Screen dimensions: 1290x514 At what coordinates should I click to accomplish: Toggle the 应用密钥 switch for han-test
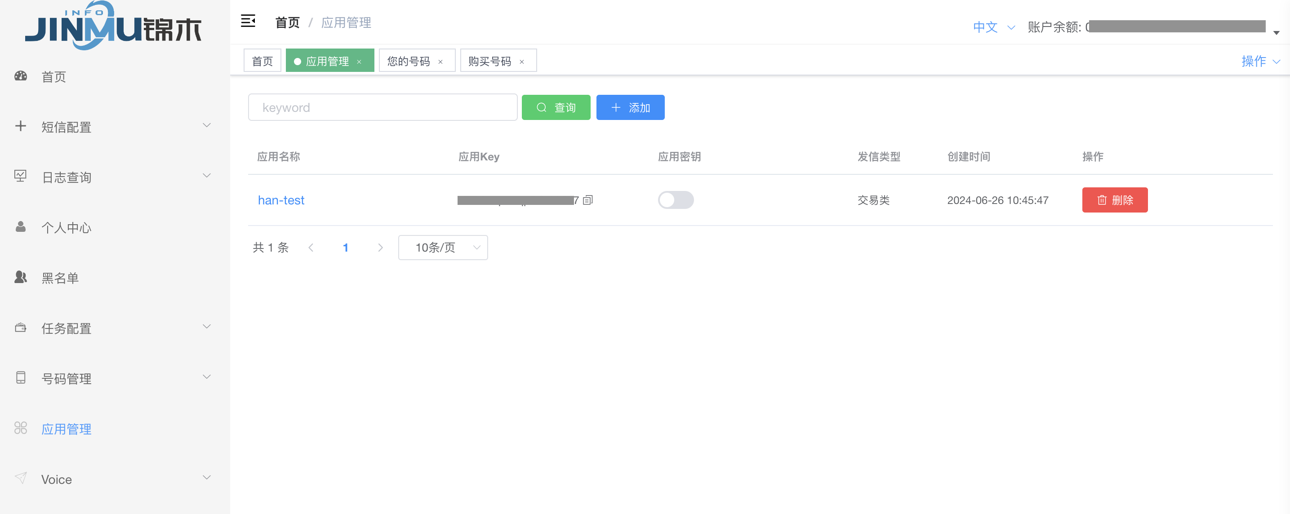coord(676,200)
